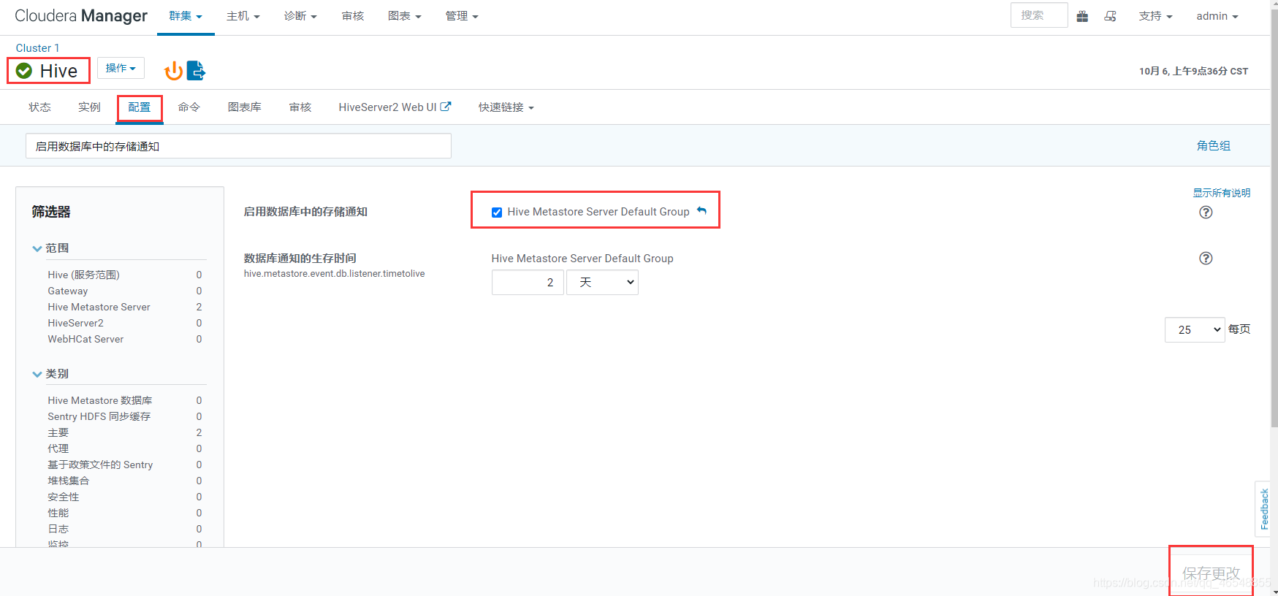
Task: Open the 群集 dropdown menu
Action: click(x=186, y=16)
